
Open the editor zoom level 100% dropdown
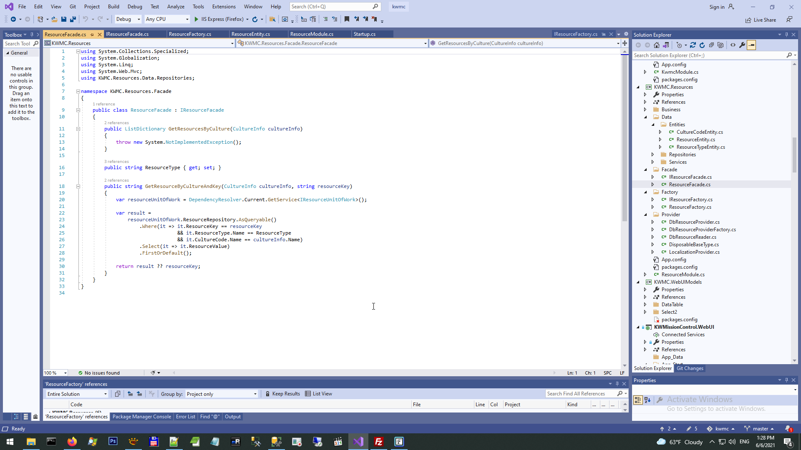pos(65,373)
